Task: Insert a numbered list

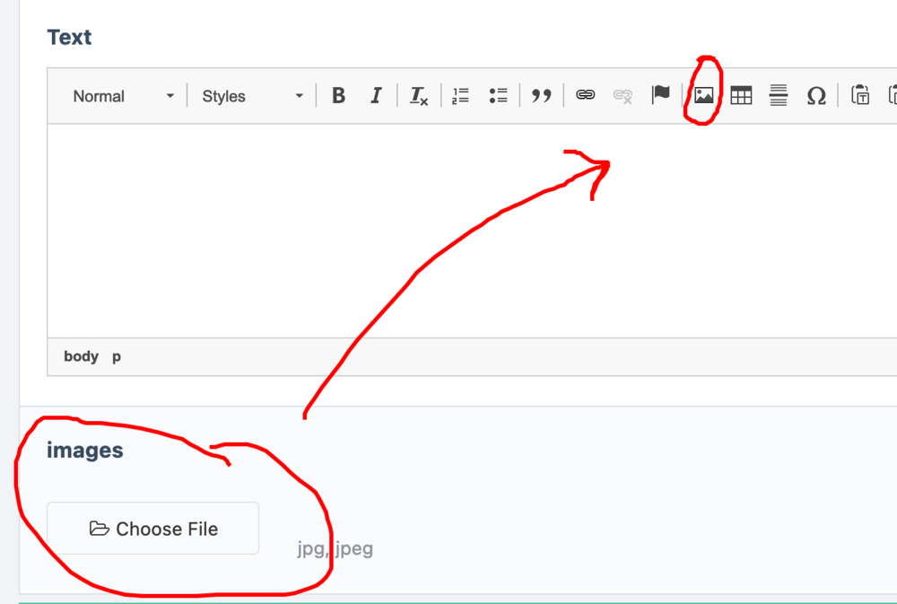Action: [461, 96]
